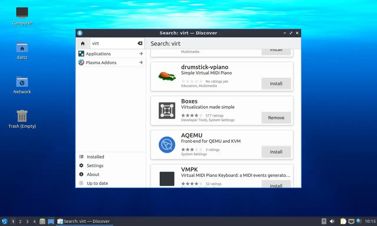Install drumstick-vpiano

pos(276,84)
